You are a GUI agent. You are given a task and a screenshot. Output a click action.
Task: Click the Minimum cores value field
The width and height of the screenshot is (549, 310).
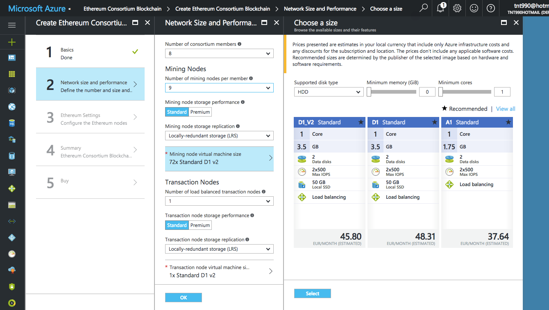coord(502,92)
